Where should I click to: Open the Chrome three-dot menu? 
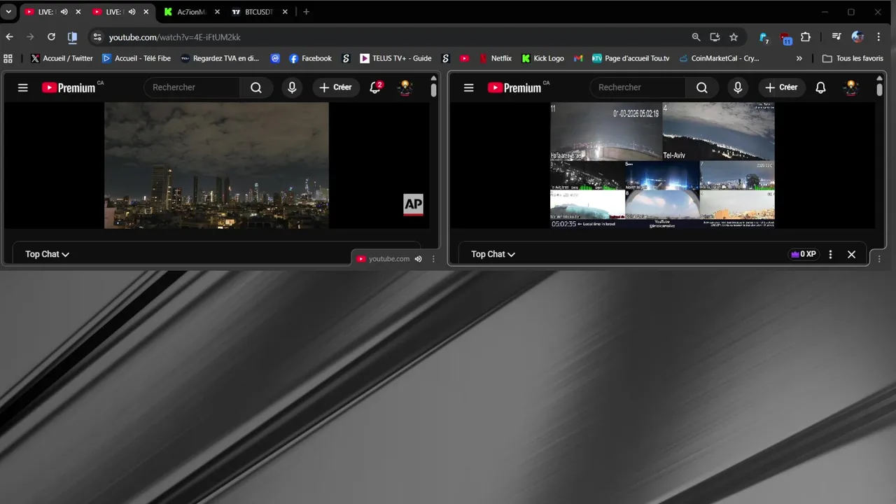coord(879,37)
